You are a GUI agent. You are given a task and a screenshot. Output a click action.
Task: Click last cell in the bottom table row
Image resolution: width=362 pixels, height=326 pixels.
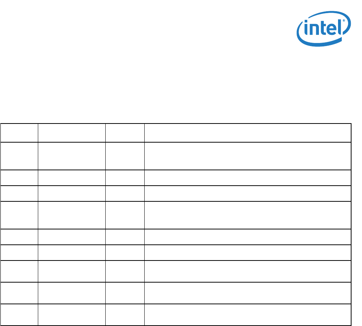pyautogui.click(x=248, y=314)
